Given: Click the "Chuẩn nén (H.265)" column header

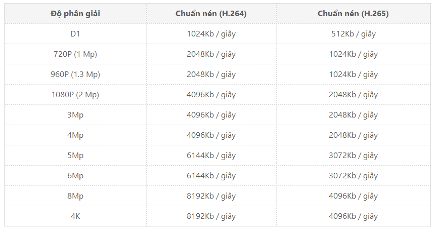Looking at the screenshot, I should tap(353, 14).
